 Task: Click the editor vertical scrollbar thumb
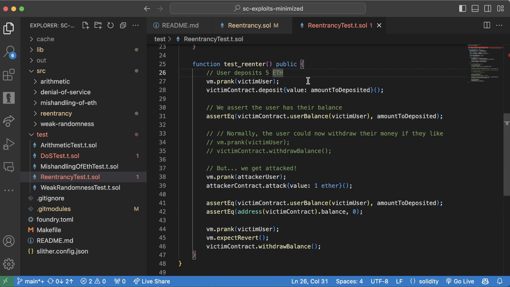[506, 155]
